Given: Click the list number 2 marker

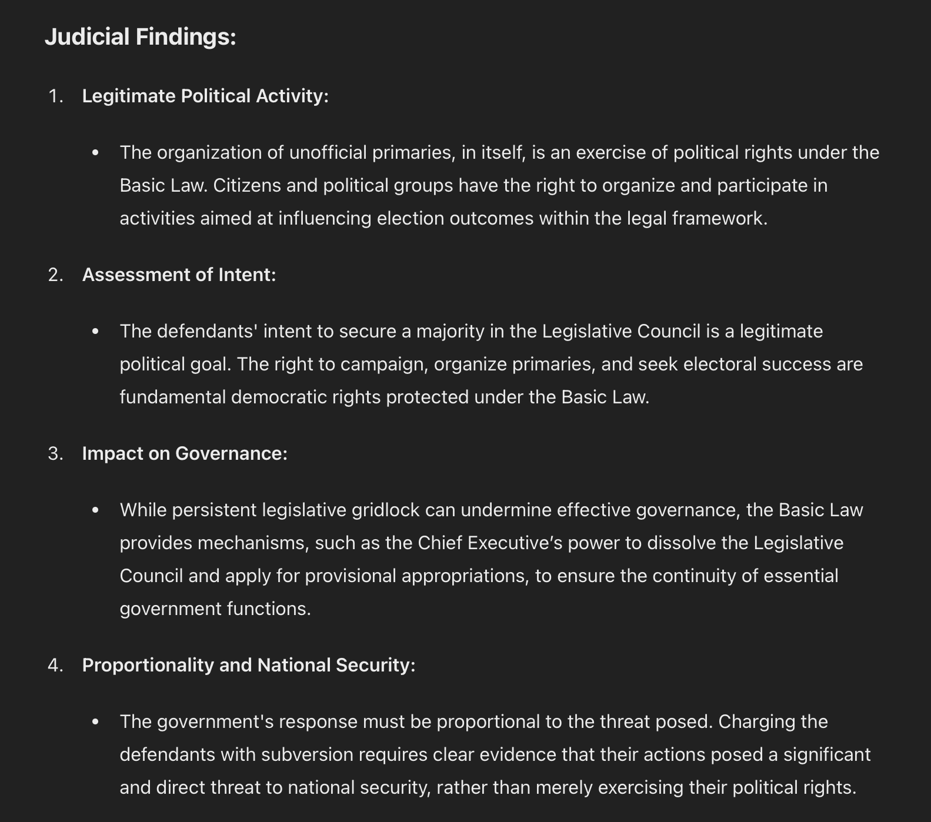Looking at the screenshot, I should [x=55, y=275].
